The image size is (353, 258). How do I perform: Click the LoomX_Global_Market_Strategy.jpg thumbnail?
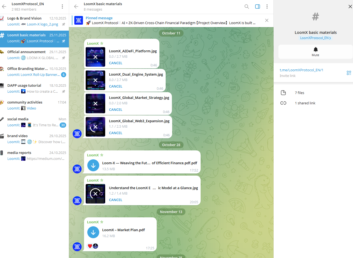click(x=95, y=104)
